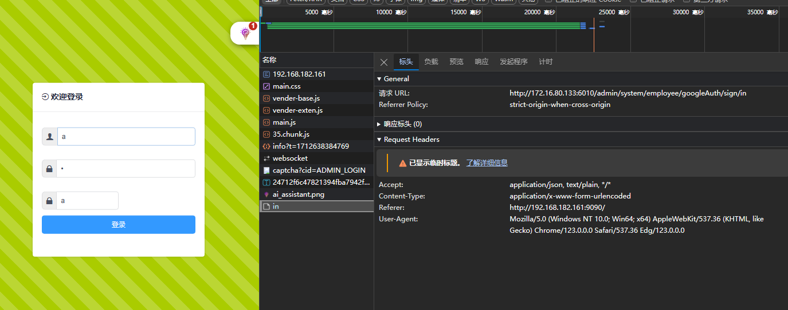Switch to the 负载 tab
The height and width of the screenshot is (310, 788).
(431, 62)
